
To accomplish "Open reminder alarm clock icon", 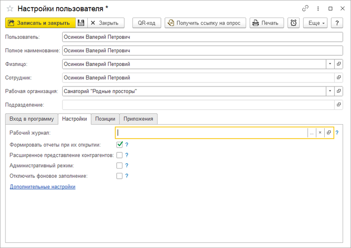I will coord(294,23).
